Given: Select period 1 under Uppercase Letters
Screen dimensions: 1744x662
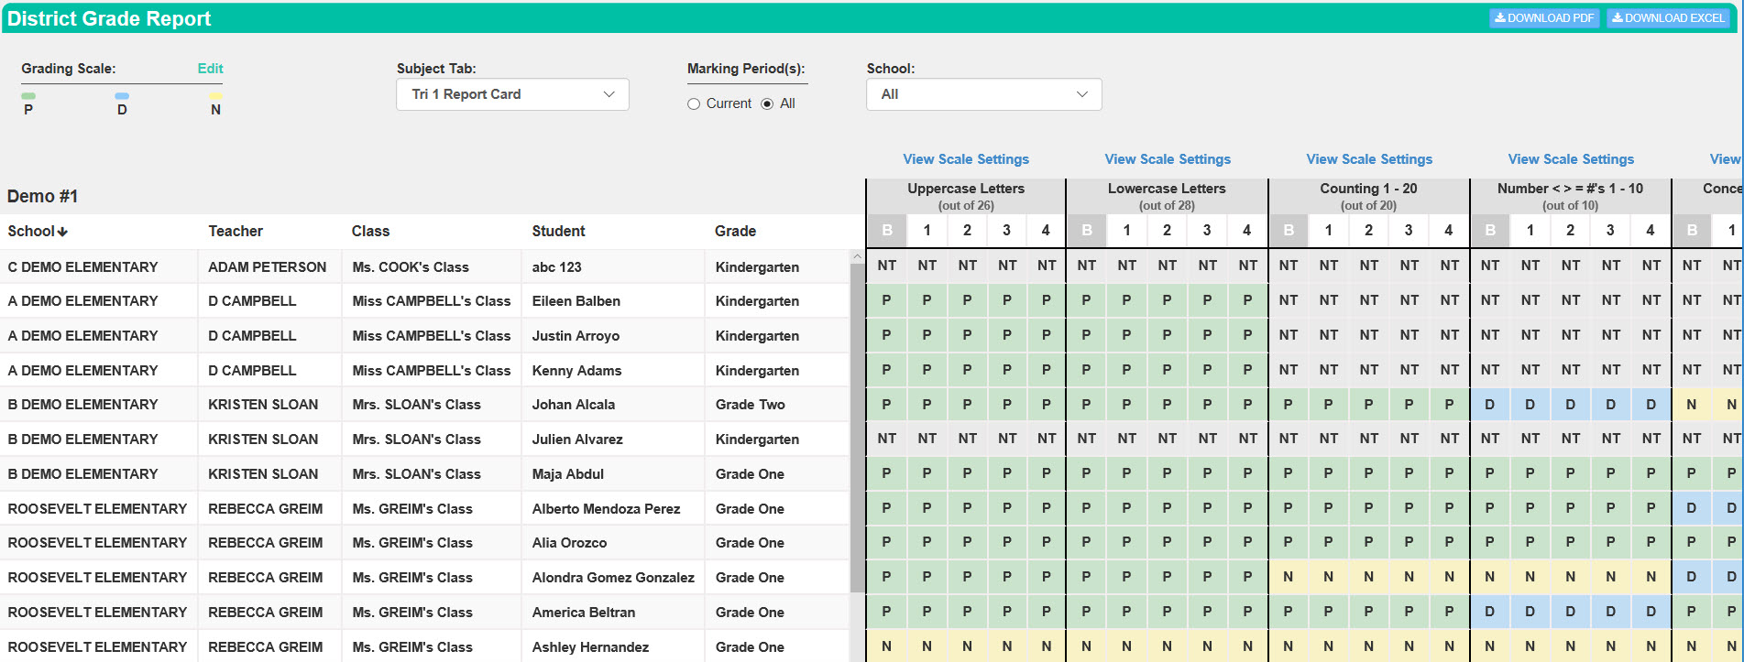Looking at the screenshot, I should click(927, 231).
